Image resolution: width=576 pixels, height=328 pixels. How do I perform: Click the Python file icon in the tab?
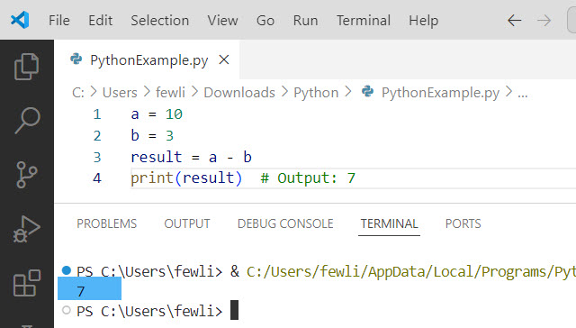tap(76, 59)
